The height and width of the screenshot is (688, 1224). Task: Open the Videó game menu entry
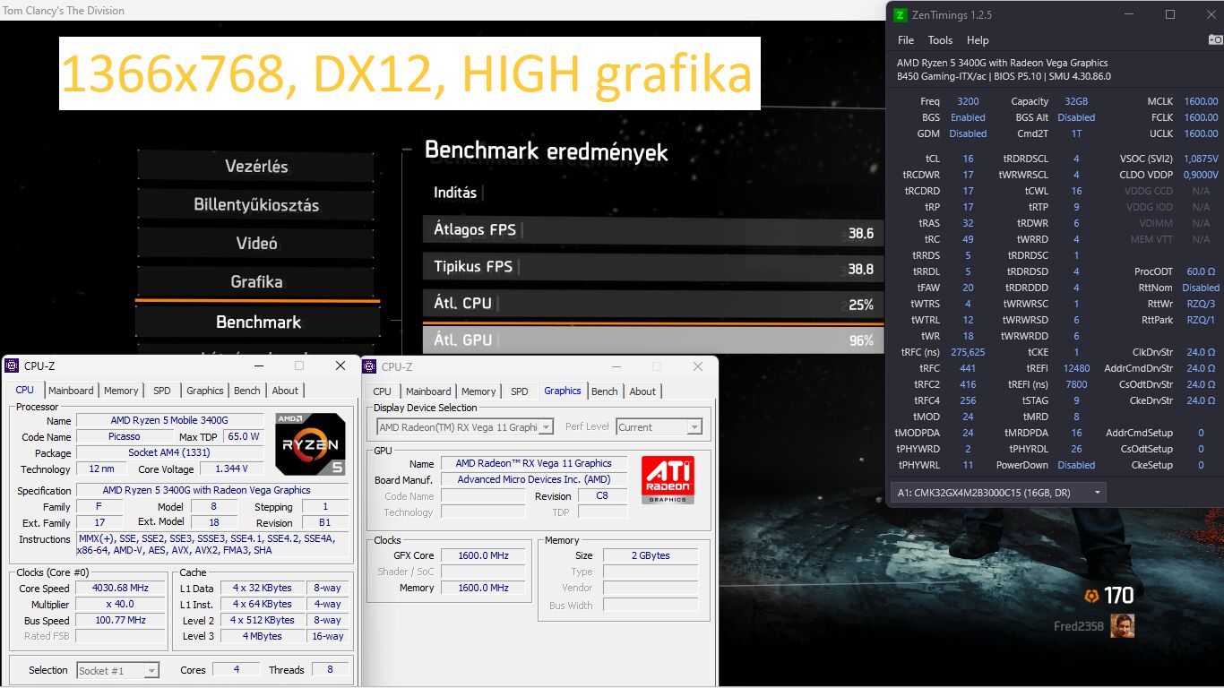coord(256,244)
